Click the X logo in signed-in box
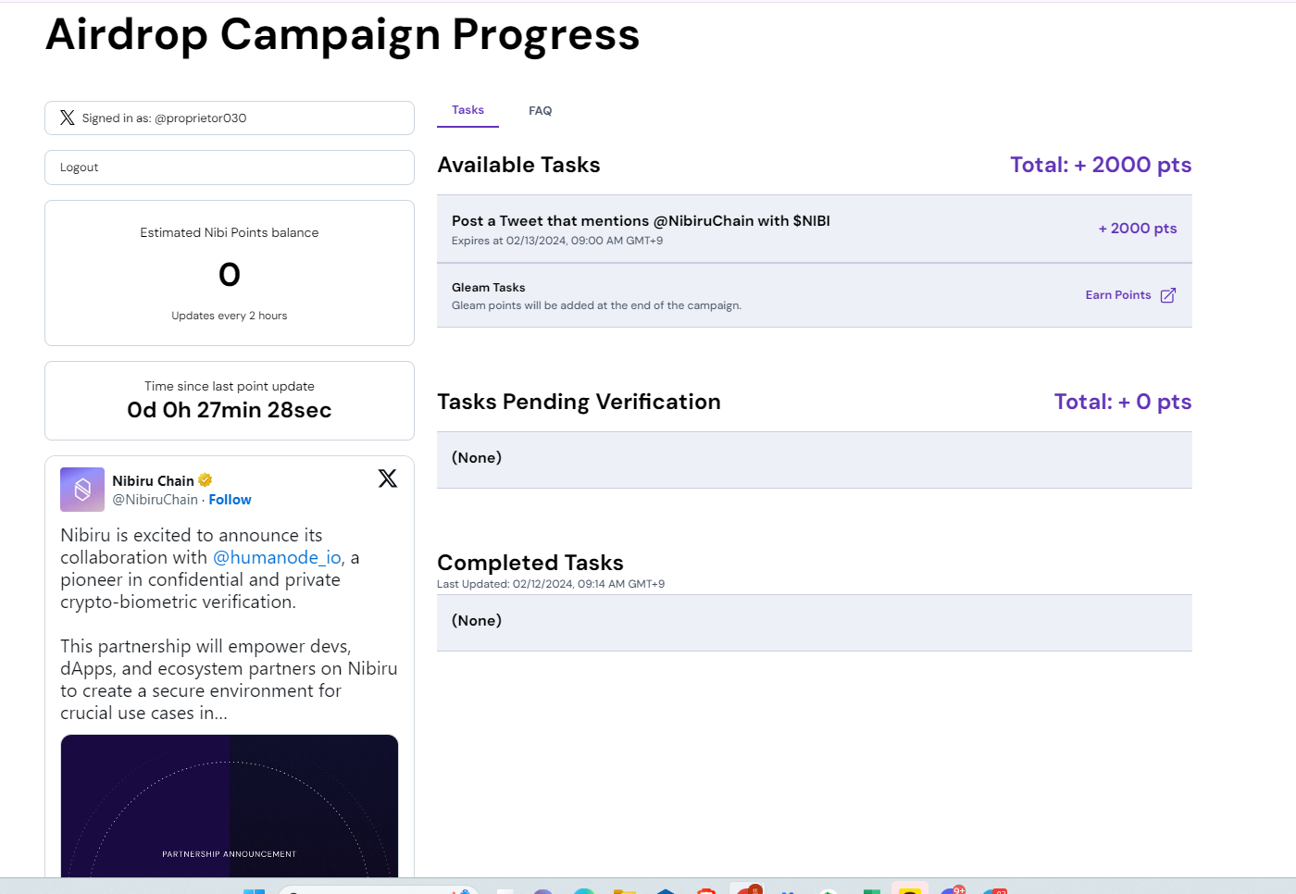The width and height of the screenshot is (1296, 894). [68, 118]
